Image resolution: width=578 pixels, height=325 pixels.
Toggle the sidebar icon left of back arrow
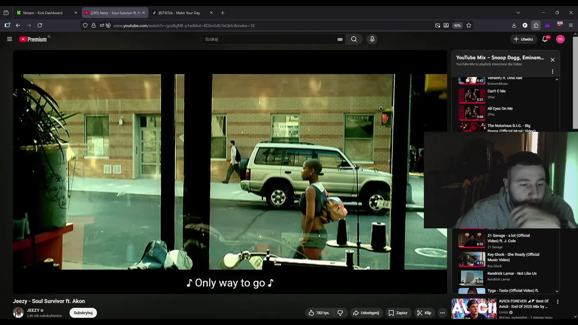[7, 25]
